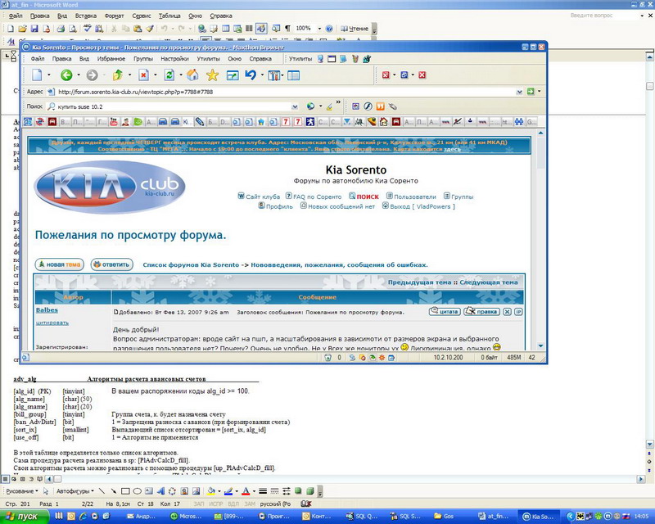Open the zoom 100% dropdown in Word
655x524 pixels.
[318, 29]
